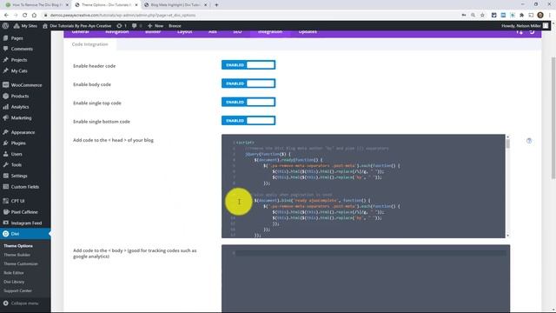Open Products in the admin sidebar
Screen dimensions: 556x313
point(19,97)
